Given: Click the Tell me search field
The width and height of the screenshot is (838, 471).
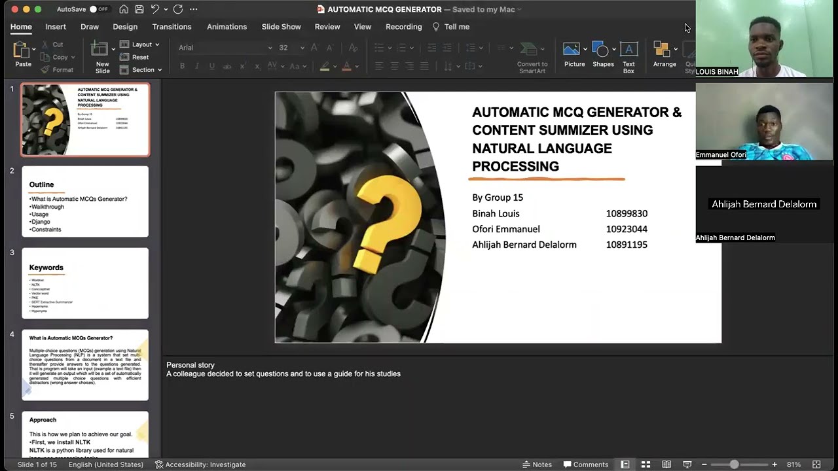Looking at the screenshot, I should click(x=451, y=27).
